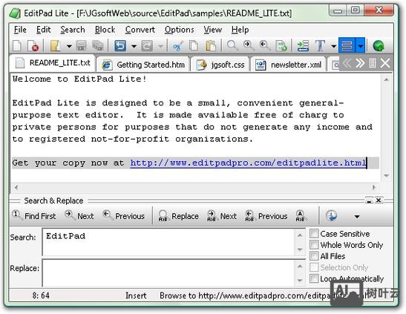Follow the editpadpro.com link in text
406x314 pixels.
(248, 163)
